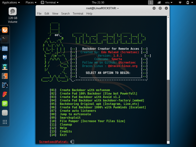Open the Wi-Fi status icon

[180, 2]
